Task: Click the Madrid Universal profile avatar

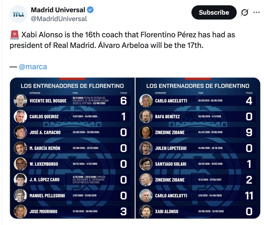Action: (18, 14)
